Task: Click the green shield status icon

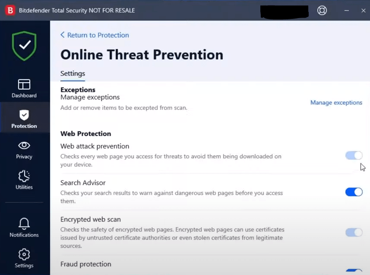Action: (x=24, y=46)
